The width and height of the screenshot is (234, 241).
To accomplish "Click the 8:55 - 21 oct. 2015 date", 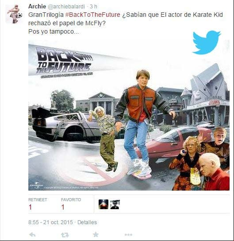I will (50, 222).
